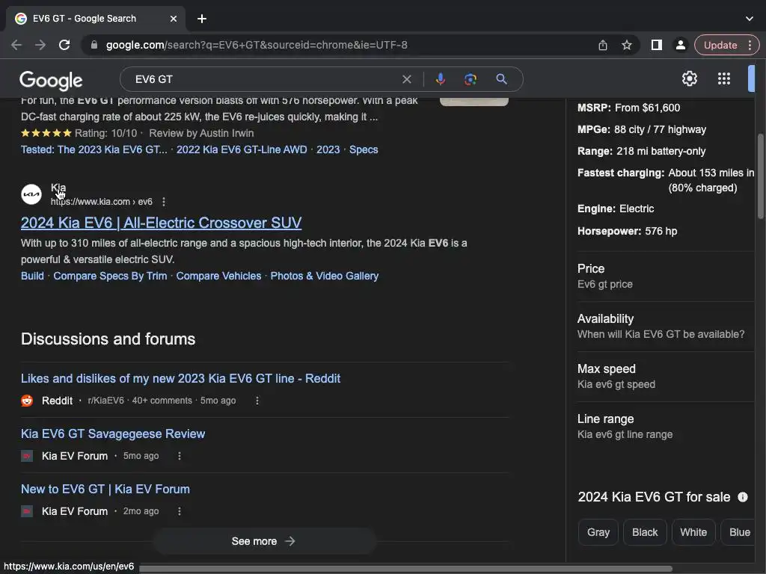766x574 pixels.
Task: Click the MSRP label
Action: pos(594,108)
